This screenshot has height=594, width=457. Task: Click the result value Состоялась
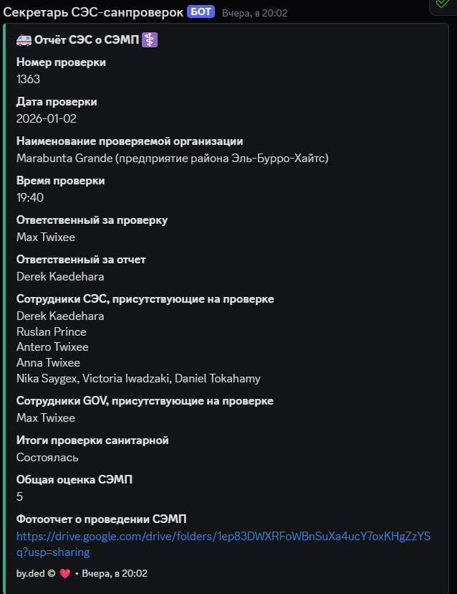coord(47,457)
